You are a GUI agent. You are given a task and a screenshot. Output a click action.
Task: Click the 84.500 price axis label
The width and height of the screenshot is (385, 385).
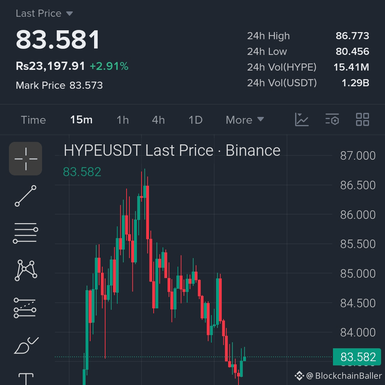(358, 303)
